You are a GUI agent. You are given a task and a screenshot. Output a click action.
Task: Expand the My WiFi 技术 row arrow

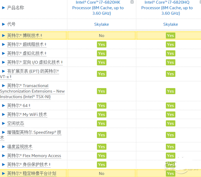[3, 114]
